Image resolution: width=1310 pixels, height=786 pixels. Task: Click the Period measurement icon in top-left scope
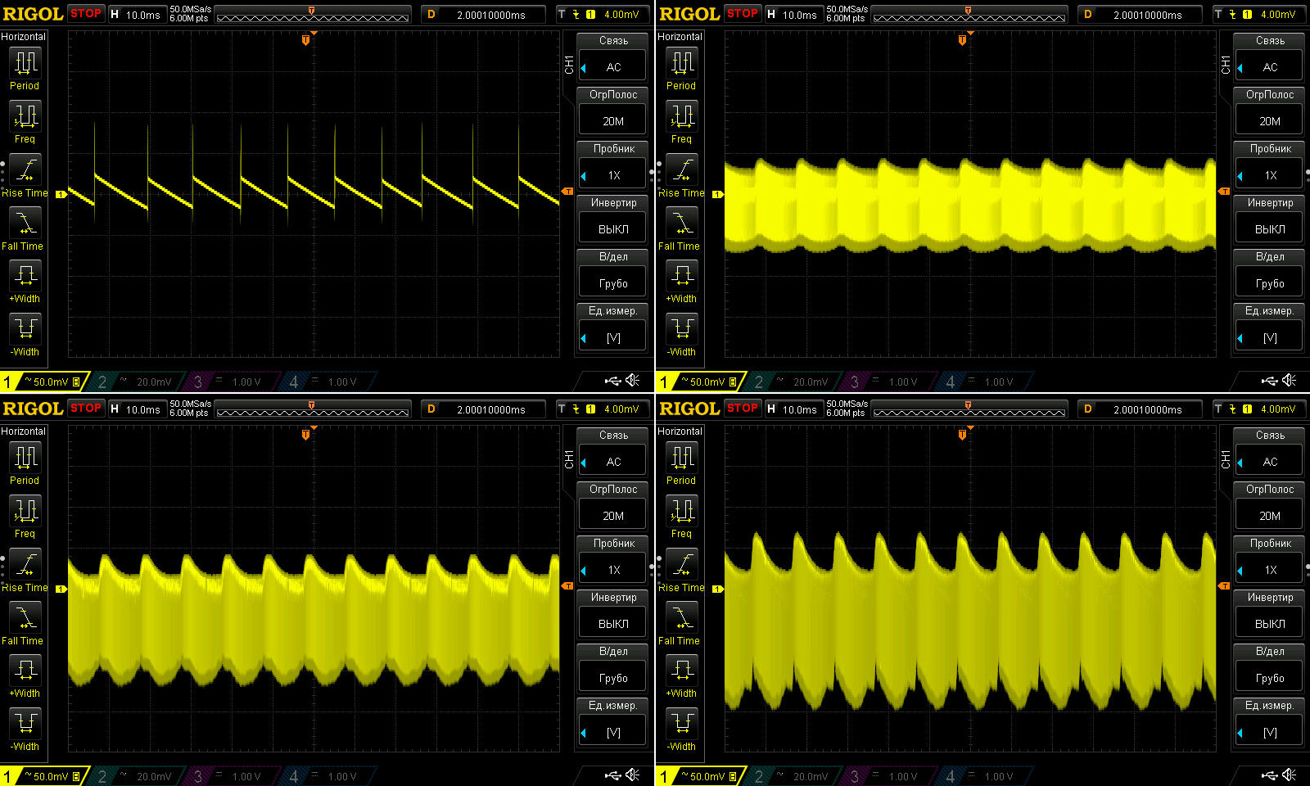point(25,62)
